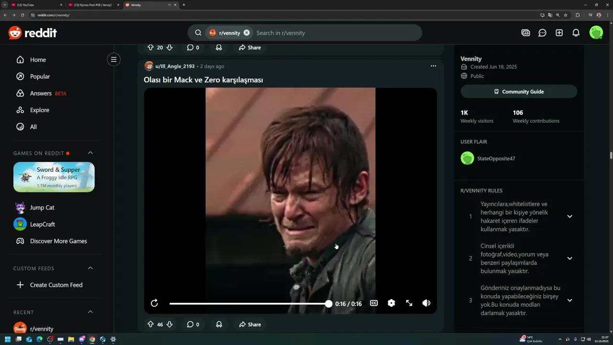Switch to the YouTube browser tab
The image size is (613, 345).
[36, 5]
